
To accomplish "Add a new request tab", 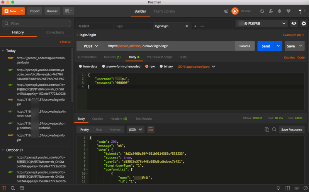I will coord(195,26).
